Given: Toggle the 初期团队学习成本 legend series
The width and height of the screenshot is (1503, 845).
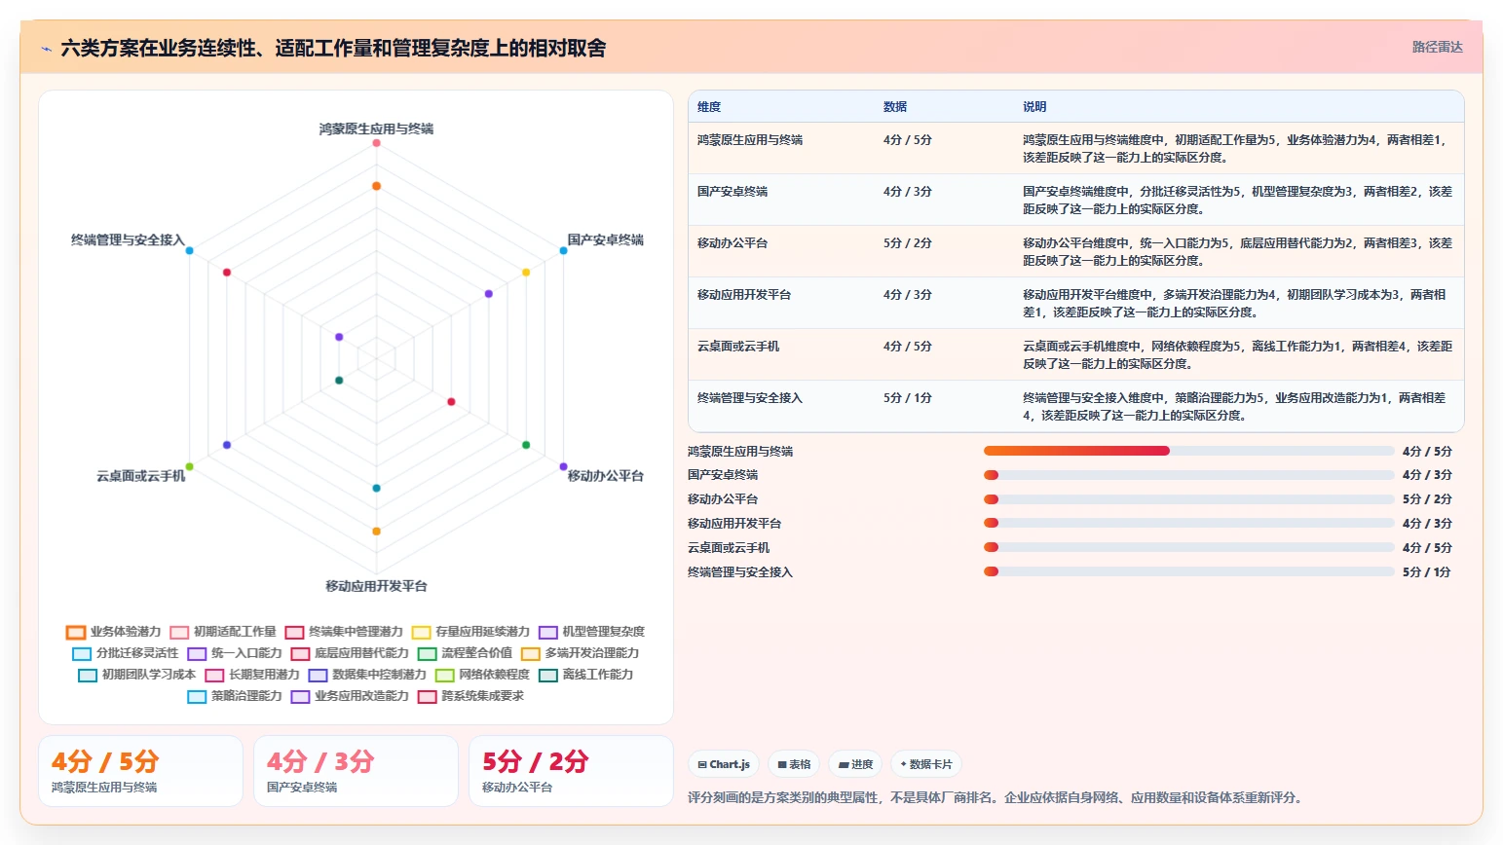Looking at the screenshot, I should click(x=137, y=675).
